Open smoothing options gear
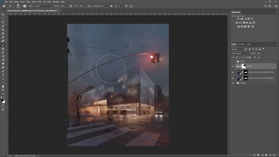The image size is (279, 157). [112, 6]
